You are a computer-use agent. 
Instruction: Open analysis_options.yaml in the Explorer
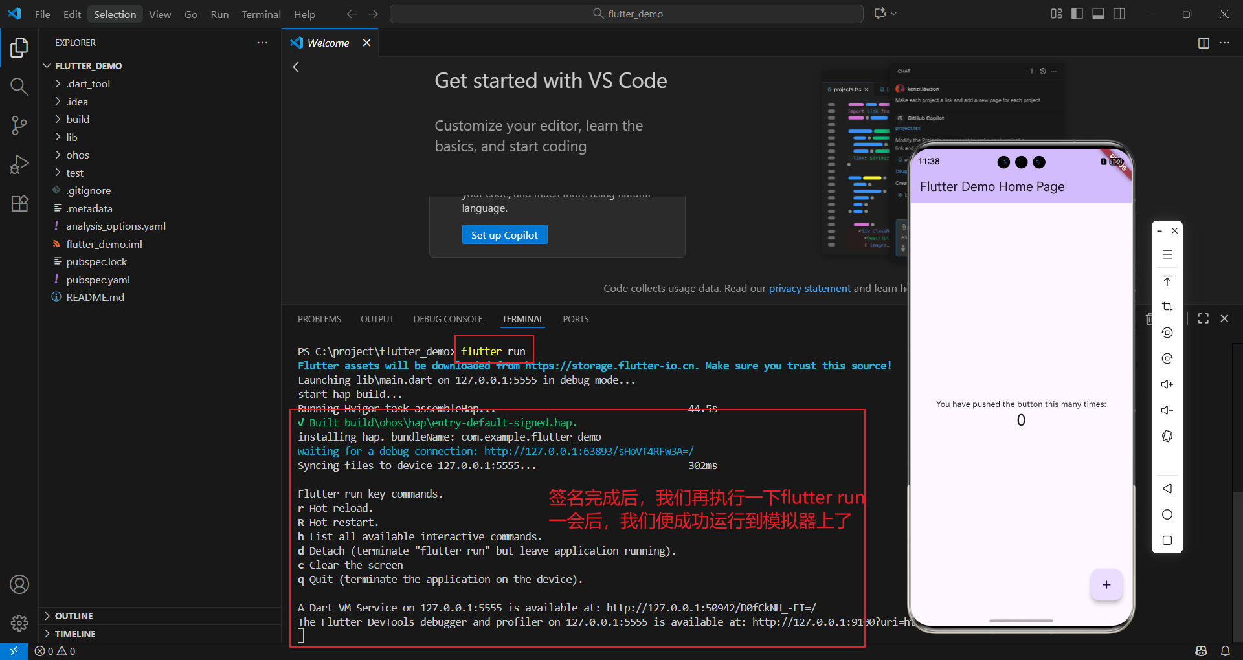coord(160,226)
